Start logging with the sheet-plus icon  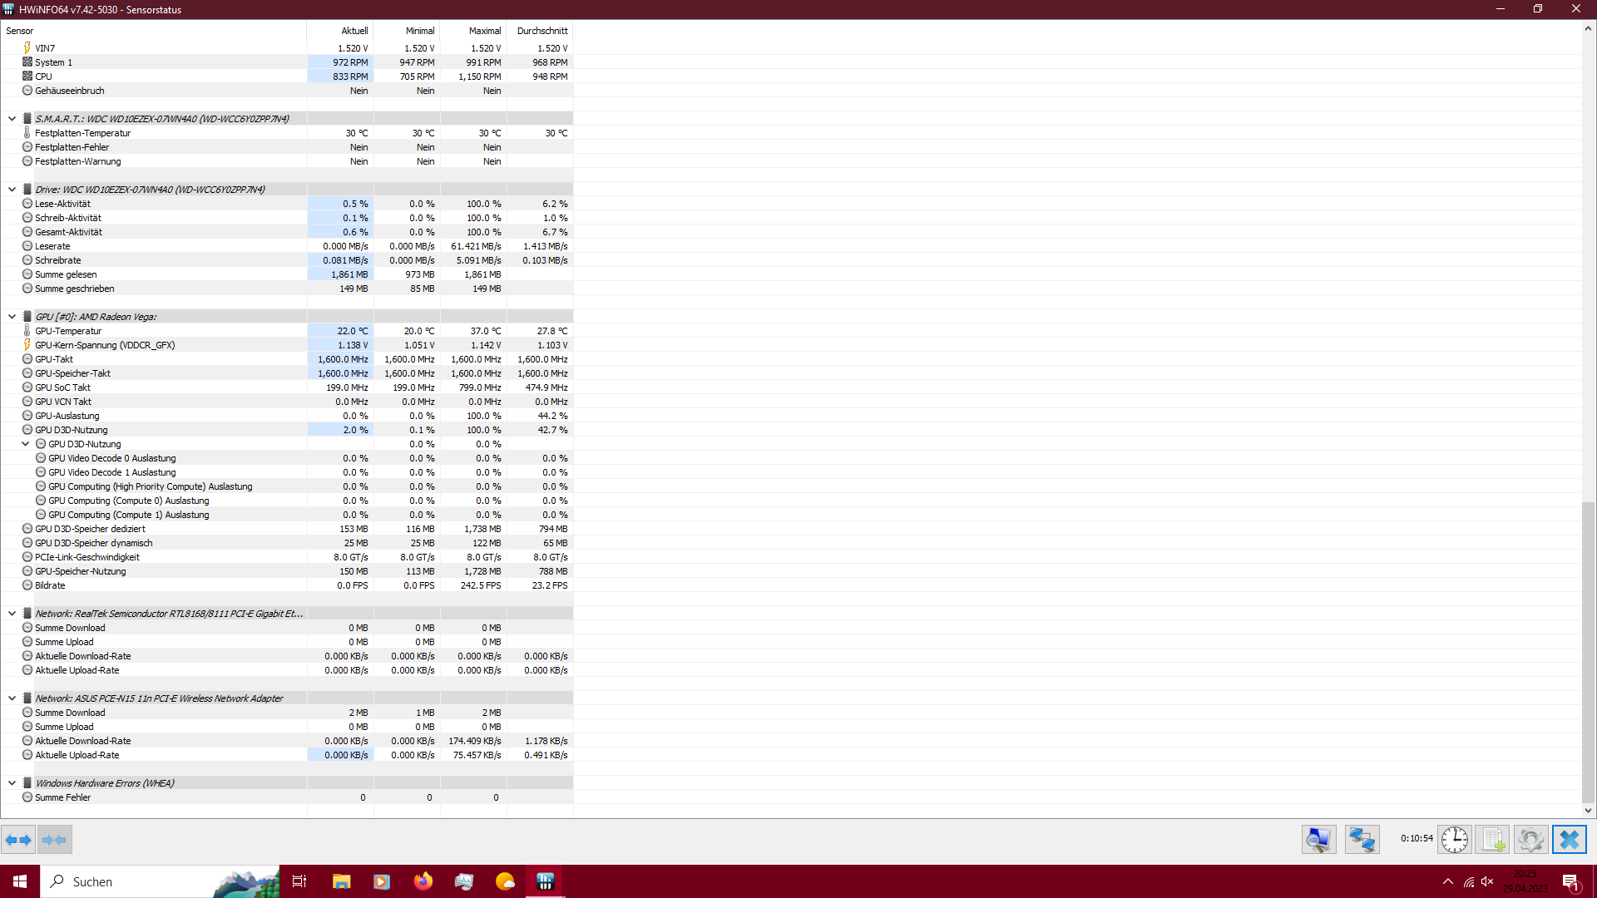1493,840
